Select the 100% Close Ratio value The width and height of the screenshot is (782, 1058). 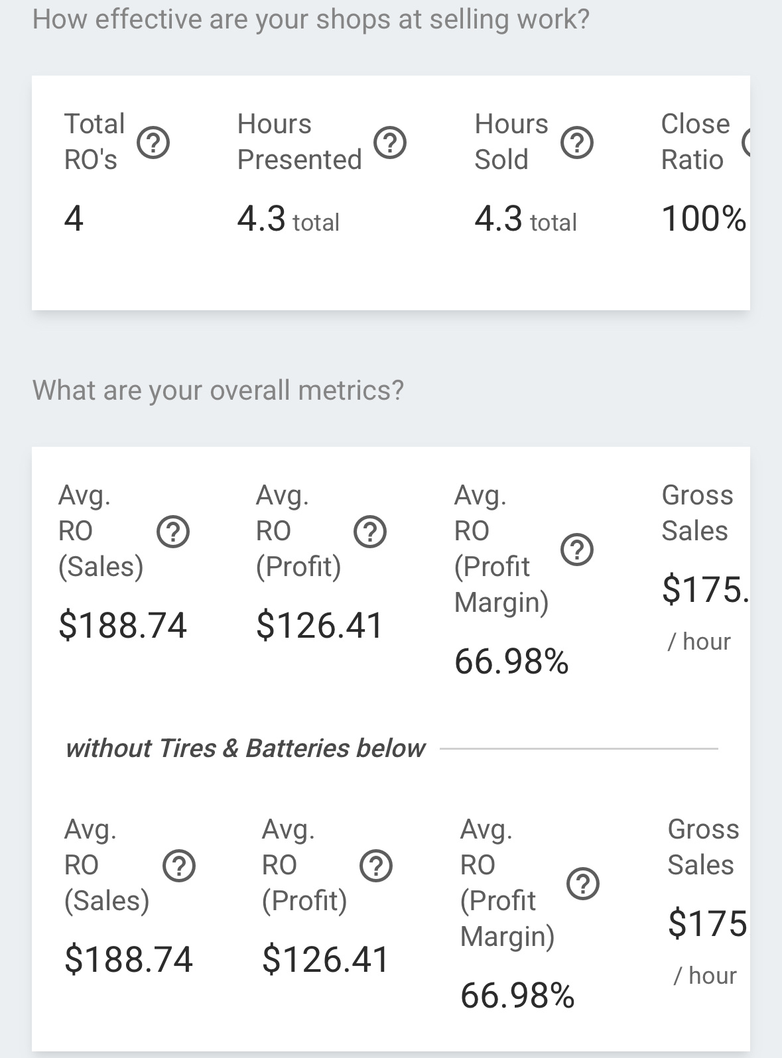point(704,219)
